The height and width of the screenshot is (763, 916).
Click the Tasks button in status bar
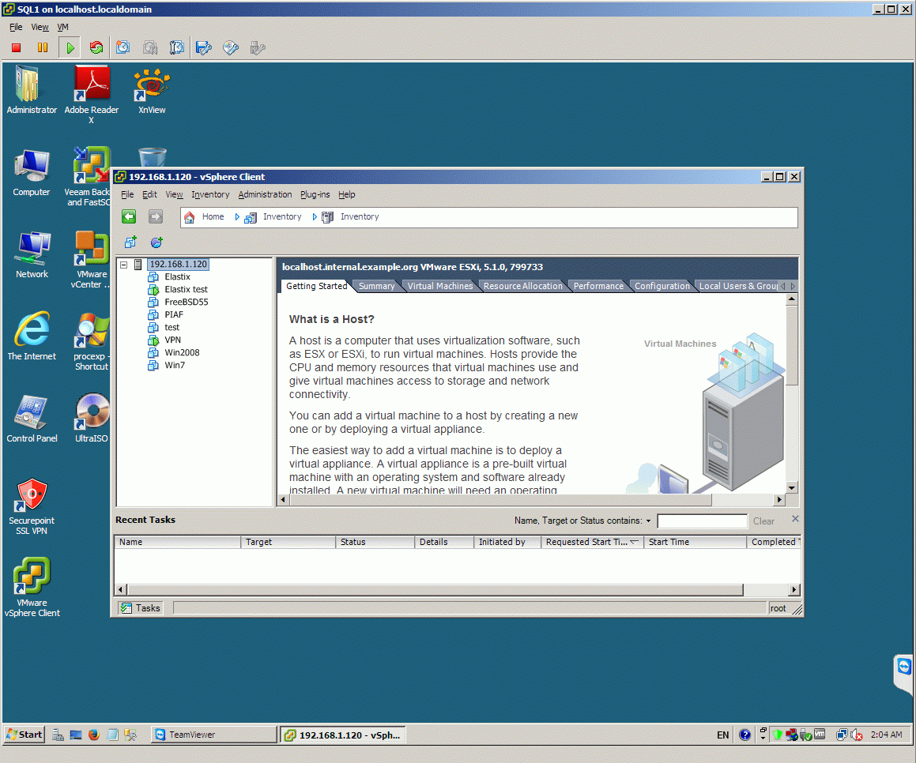[140, 608]
